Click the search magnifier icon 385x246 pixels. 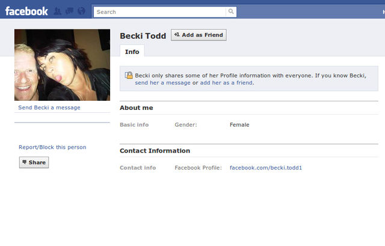click(231, 11)
